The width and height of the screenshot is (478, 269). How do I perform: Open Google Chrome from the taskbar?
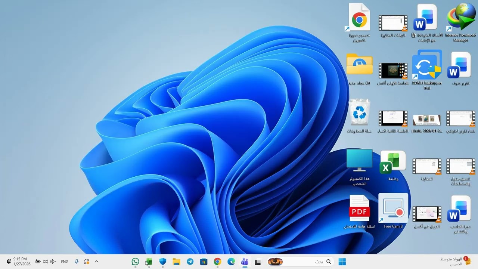217,262
